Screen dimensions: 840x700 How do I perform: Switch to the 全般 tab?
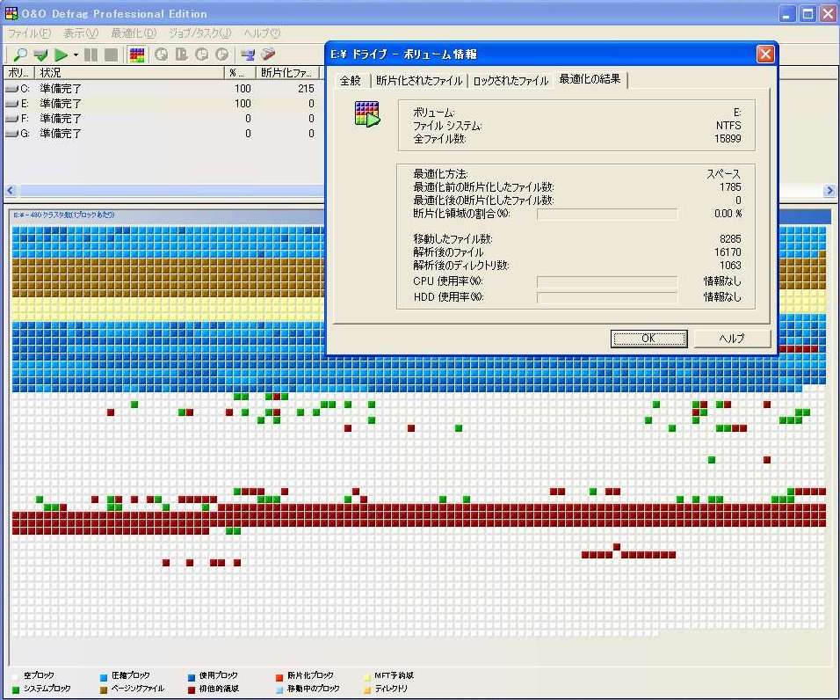point(351,81)
